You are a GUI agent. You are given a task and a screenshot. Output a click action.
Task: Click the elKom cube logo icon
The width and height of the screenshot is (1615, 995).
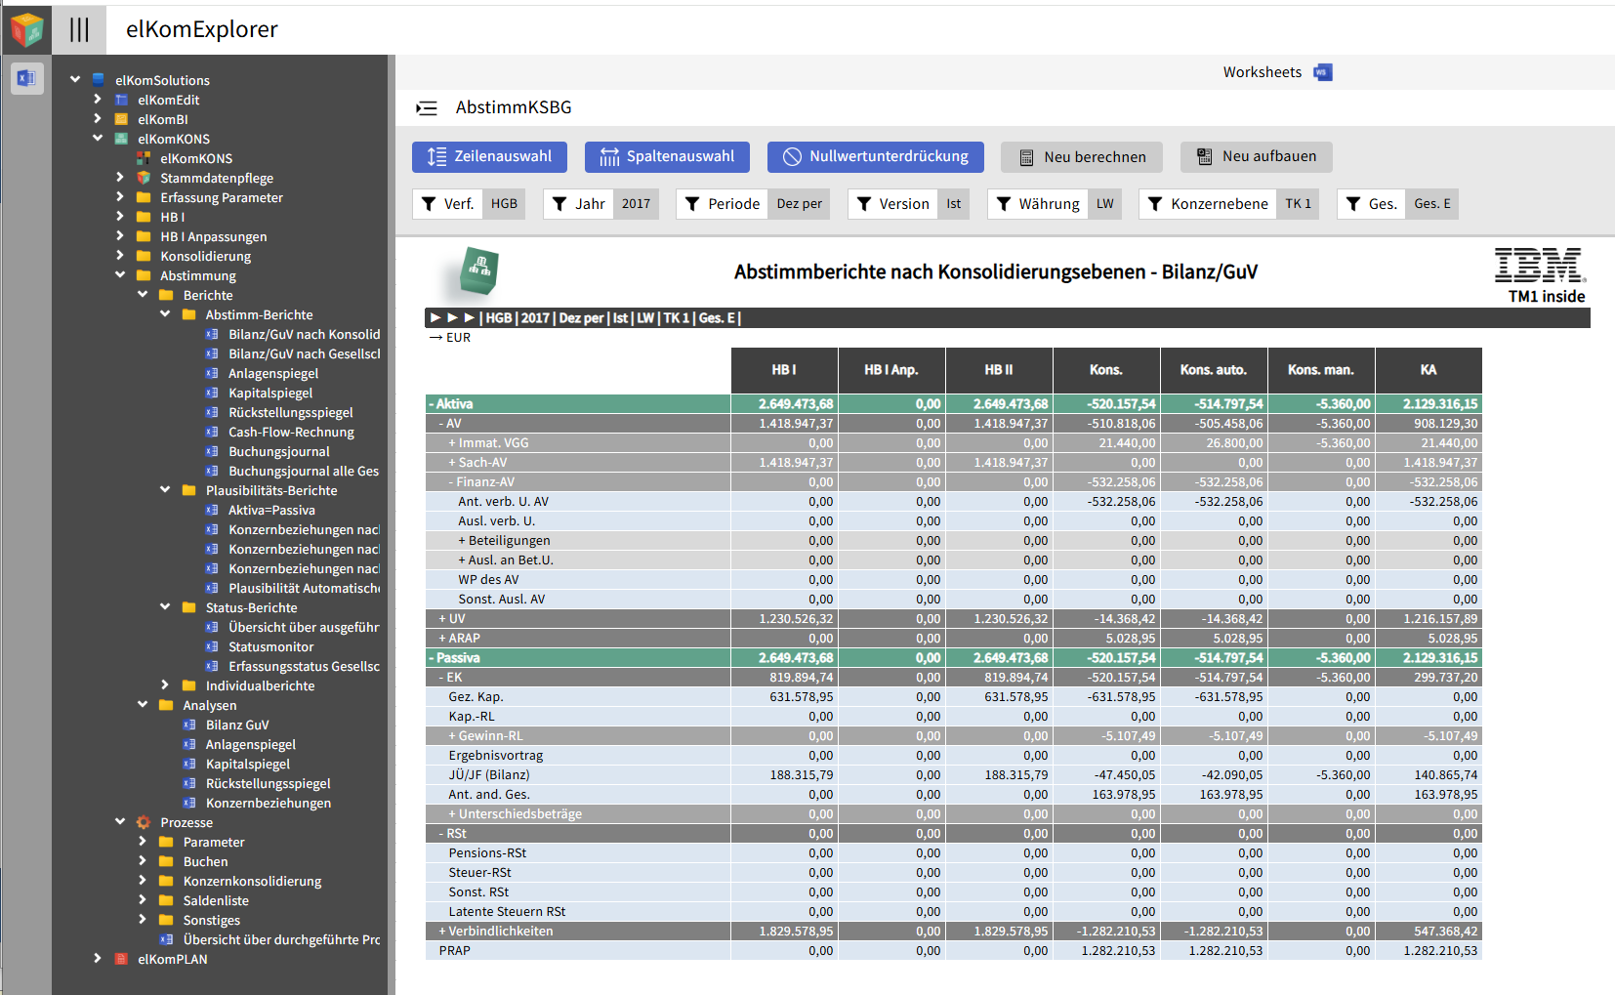click(x=26, y=29)
